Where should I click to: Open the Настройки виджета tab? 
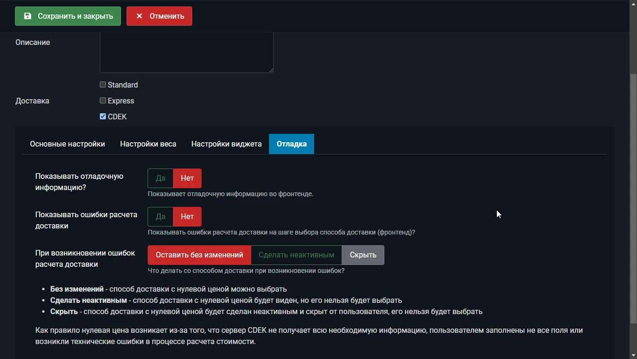(226, 144)
